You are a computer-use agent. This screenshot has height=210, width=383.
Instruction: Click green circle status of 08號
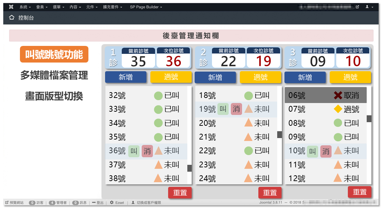(x=338, y=123)
